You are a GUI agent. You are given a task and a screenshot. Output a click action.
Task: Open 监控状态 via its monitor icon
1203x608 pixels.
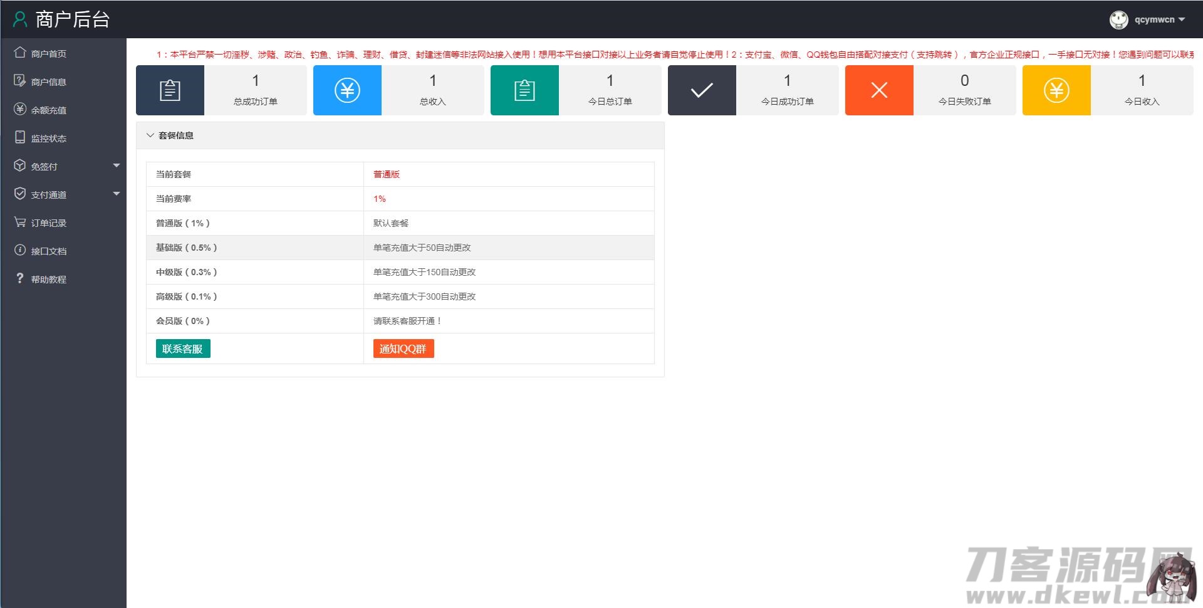[x=19, y=137]
